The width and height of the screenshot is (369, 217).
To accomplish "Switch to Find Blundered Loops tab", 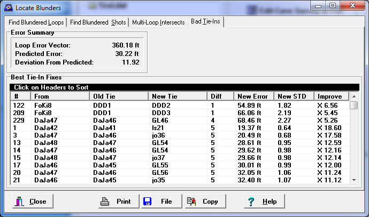I will click(x=36, y=22).
